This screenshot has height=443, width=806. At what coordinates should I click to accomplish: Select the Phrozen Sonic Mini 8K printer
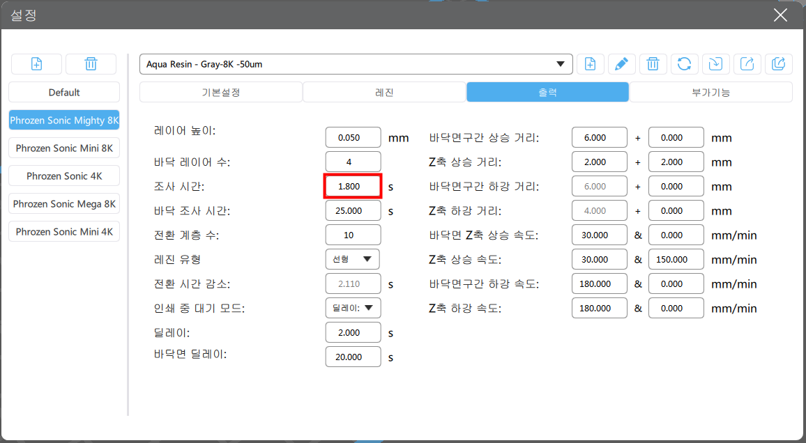(x=64, y=148)
